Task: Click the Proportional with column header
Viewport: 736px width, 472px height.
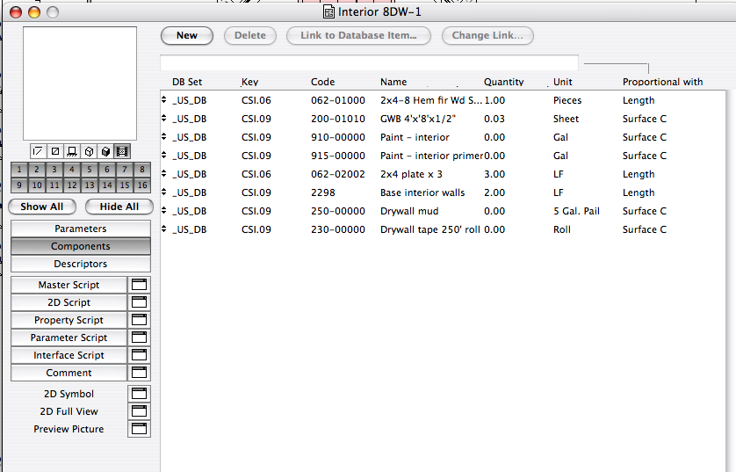Action: click(663, 82)
